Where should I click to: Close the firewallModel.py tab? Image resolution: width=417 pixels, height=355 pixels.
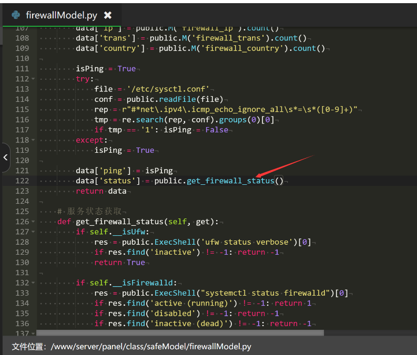[108, 15]
